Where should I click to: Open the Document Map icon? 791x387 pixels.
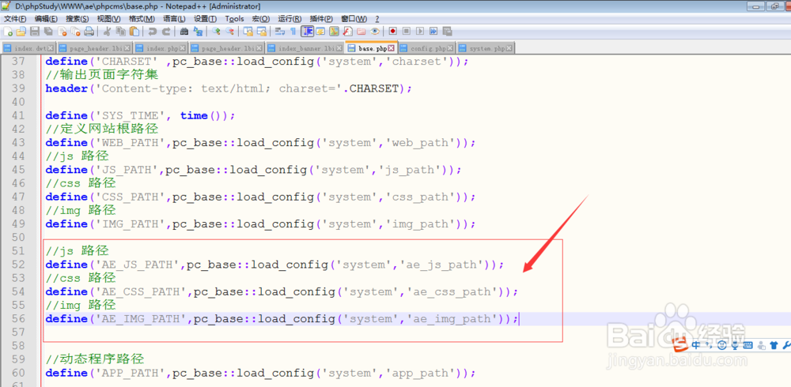[x=334, y=32]
